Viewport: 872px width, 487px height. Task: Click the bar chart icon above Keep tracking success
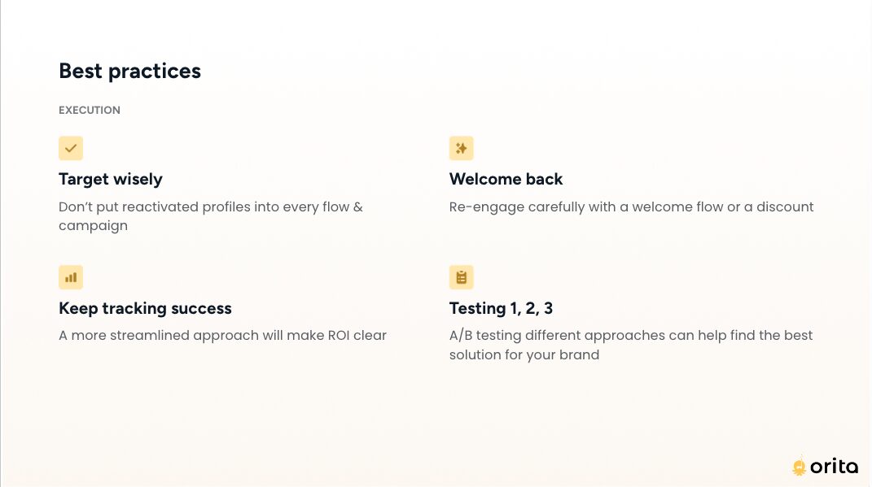[x=71, y=277]
